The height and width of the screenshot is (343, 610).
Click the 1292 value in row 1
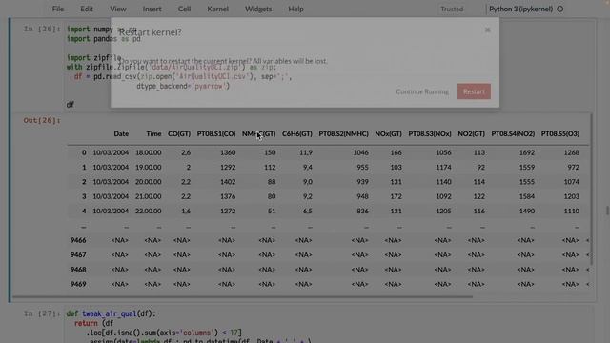(228, 168)
